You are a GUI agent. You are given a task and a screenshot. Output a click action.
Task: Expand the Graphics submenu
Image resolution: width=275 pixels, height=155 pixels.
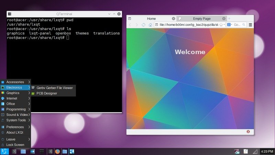pos(15,93)
